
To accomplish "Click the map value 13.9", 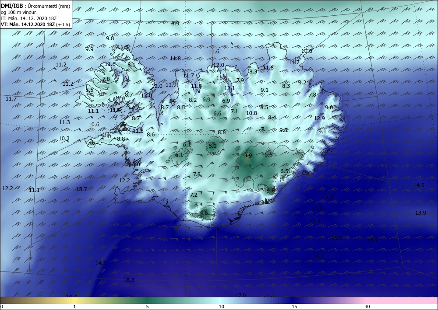I will 420,213.
